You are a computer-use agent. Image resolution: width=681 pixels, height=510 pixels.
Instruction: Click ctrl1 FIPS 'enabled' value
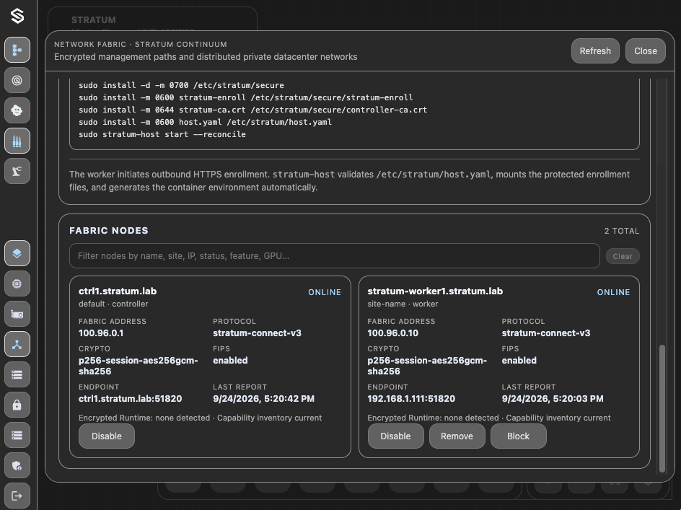(230, 361)
